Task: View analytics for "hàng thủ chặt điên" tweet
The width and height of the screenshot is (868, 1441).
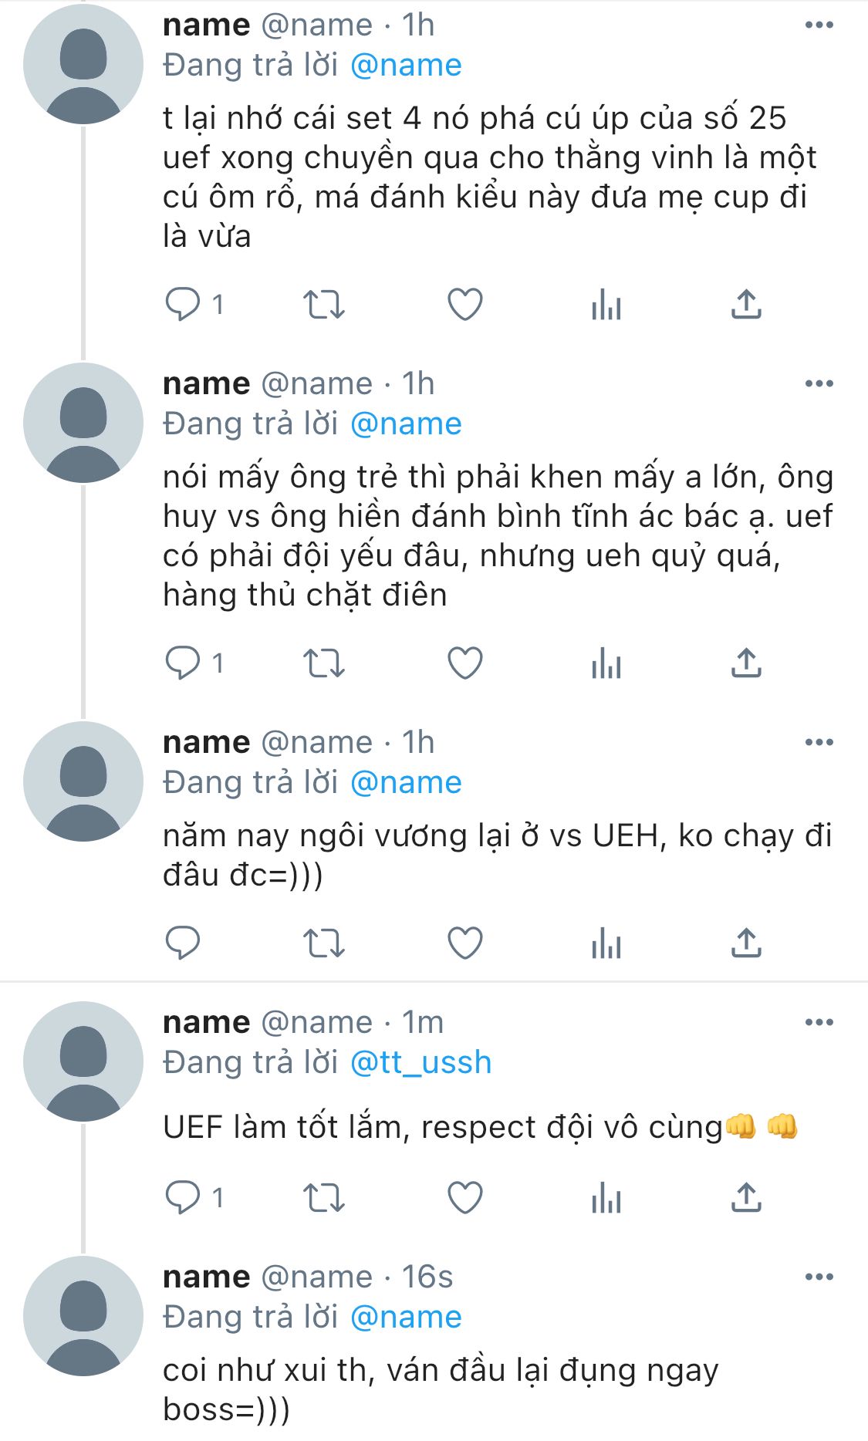Action: click(x=606, y=663)
